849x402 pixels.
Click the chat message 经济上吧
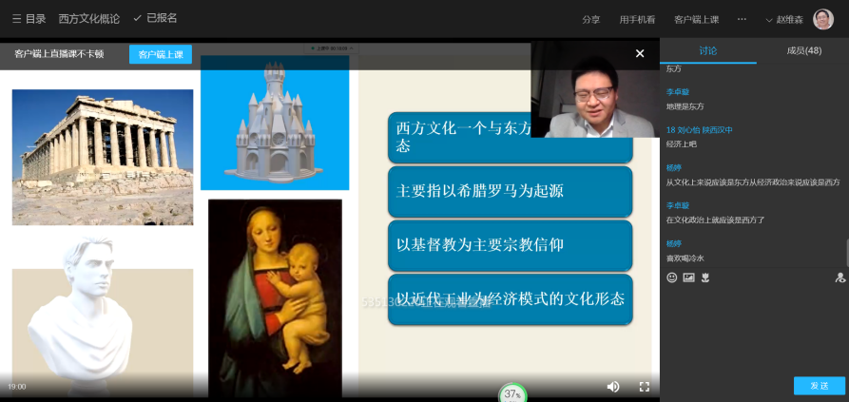[681, 144]
